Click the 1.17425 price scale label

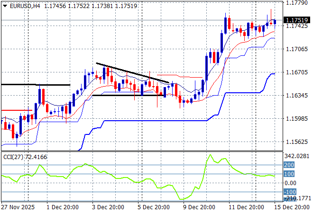[296, 26]
